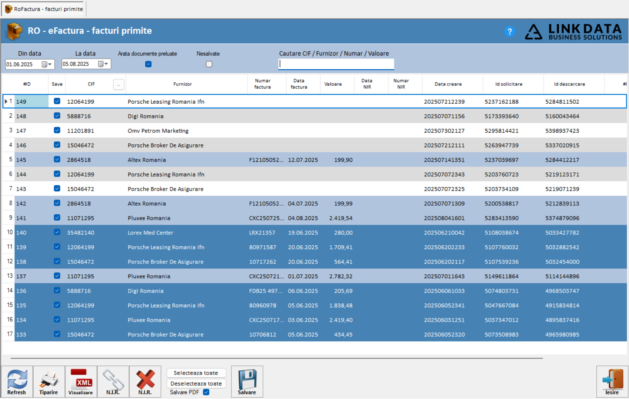Click the Link Data Business Solutions logo
Image resolution: width=629 pixels, height=399 pixels.
point(573,31)
